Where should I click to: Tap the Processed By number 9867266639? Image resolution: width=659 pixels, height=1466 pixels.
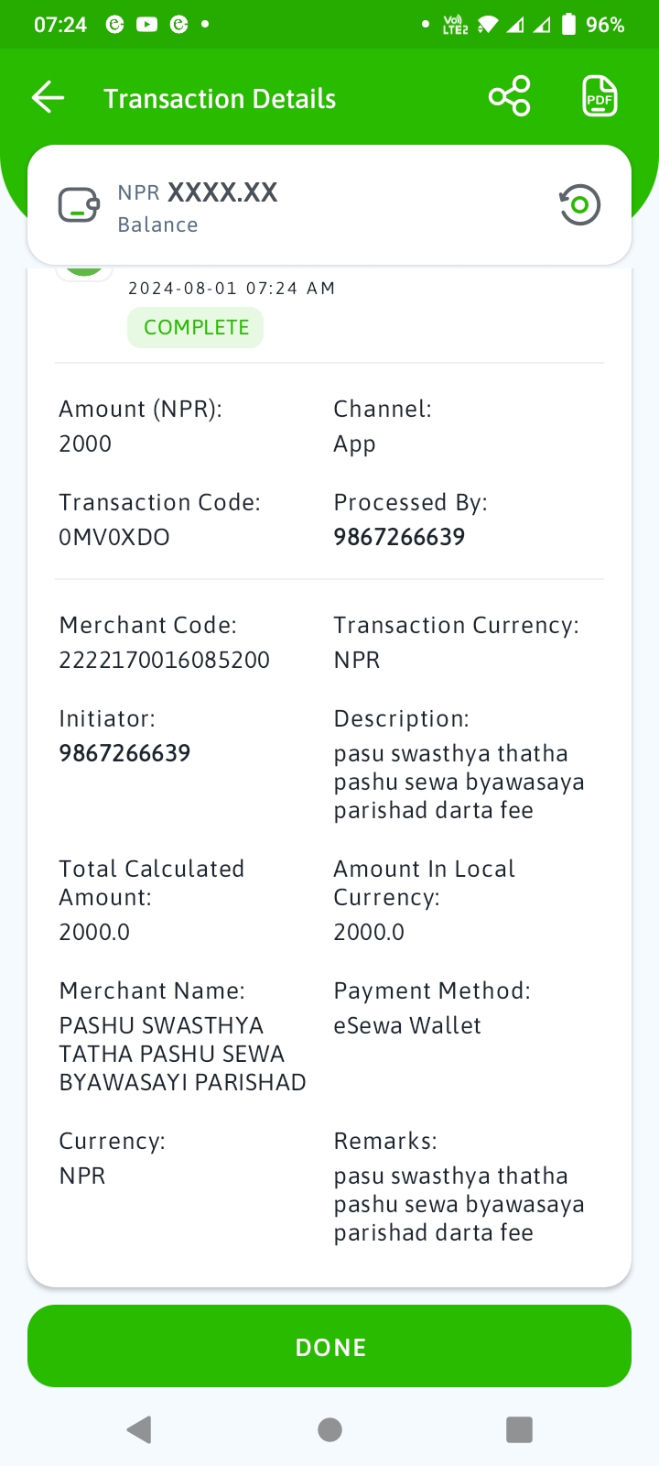coord(399,537)
